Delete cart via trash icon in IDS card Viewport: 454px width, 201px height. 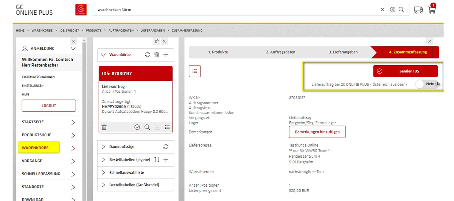tap(104, 127)
